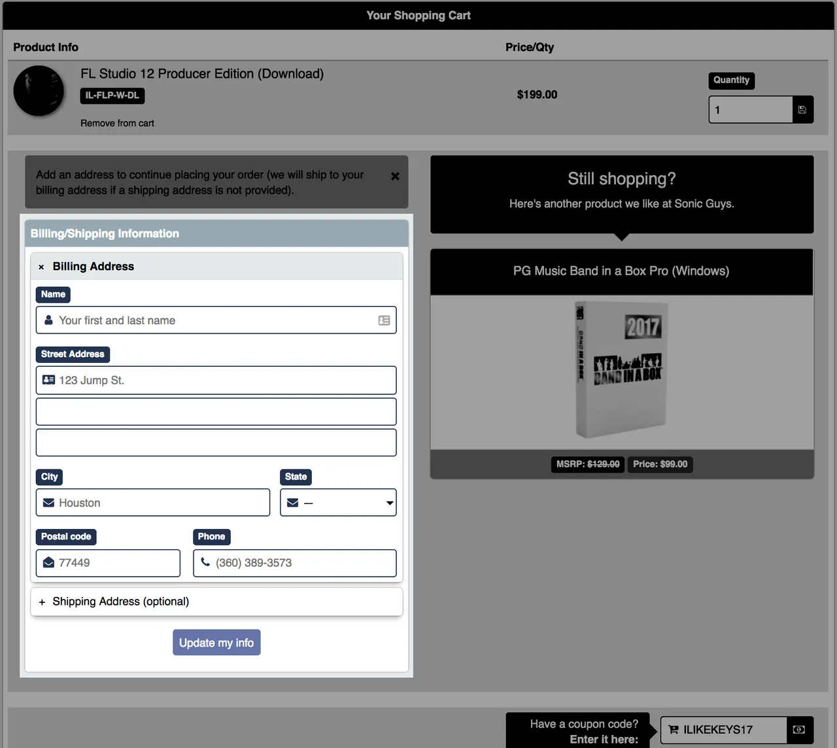Click the envelope icon in City field
Viewport: 837px width, 748px height.
pos(48,503)
